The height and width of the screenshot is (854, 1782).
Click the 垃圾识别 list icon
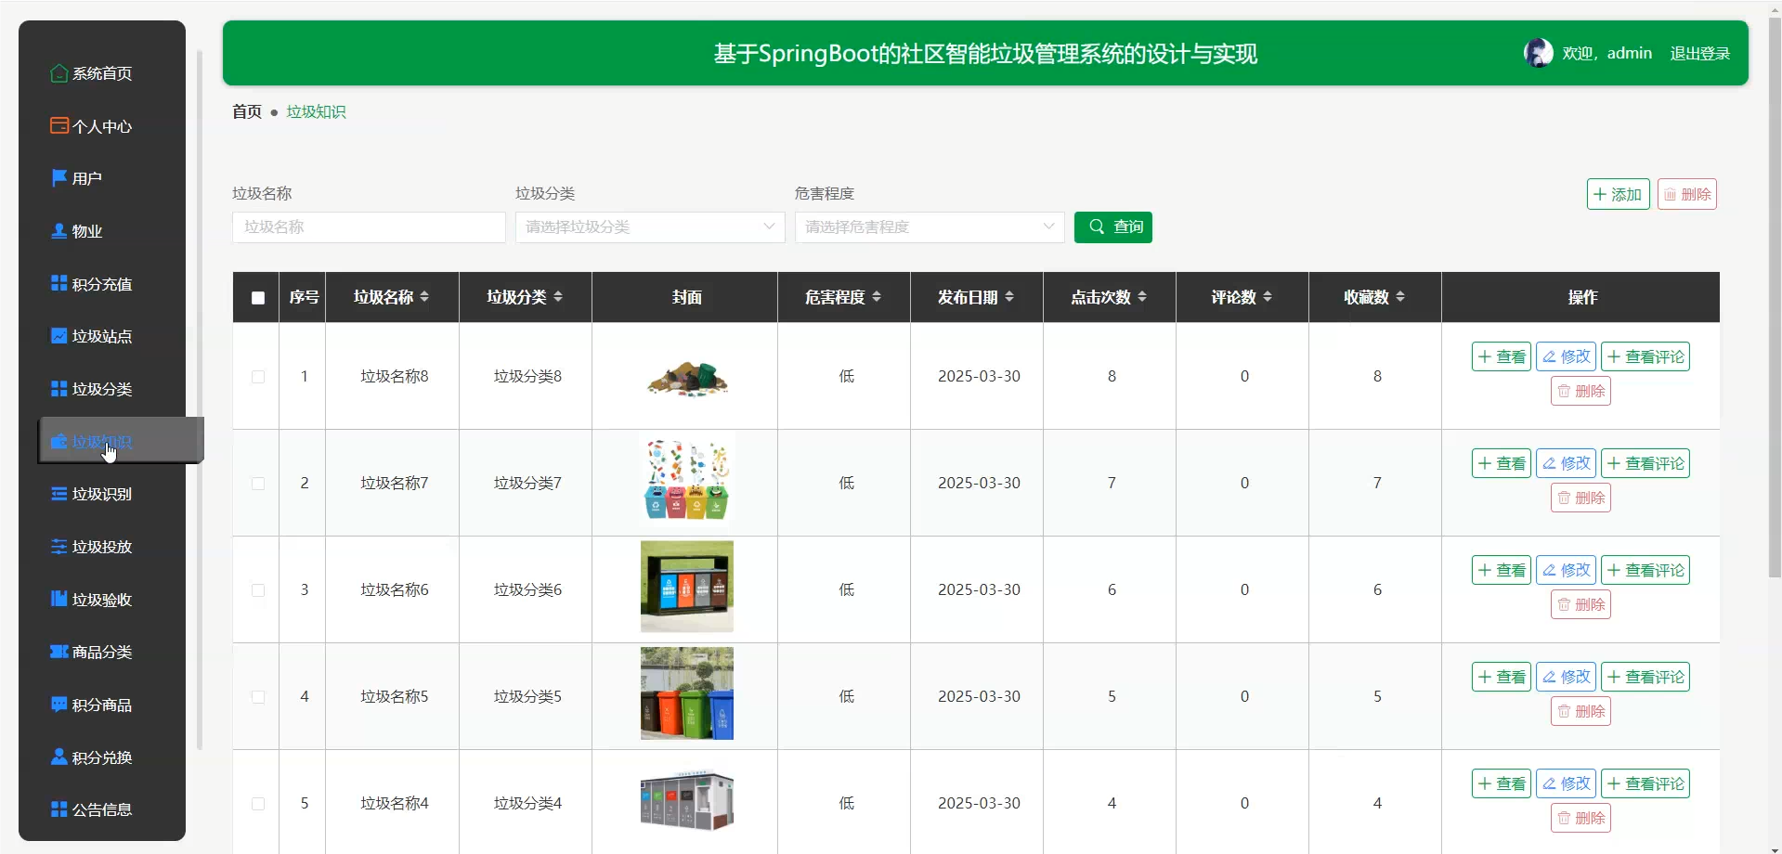click(59, 494)
